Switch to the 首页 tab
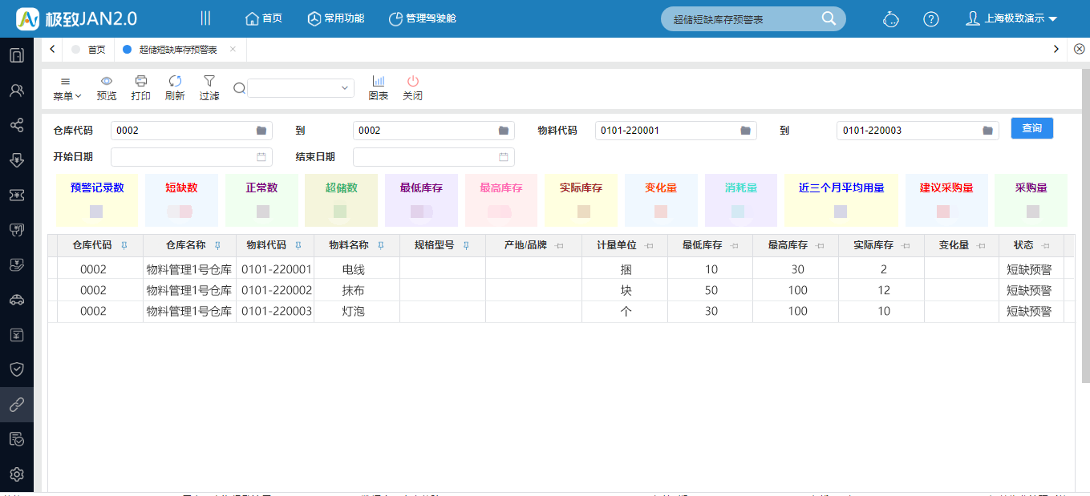1090x496 pixels. (96, 50)
